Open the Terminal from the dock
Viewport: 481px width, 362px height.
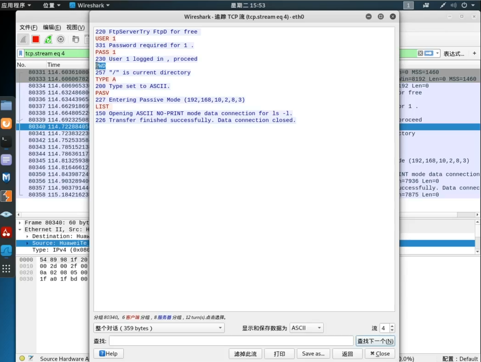6,142
